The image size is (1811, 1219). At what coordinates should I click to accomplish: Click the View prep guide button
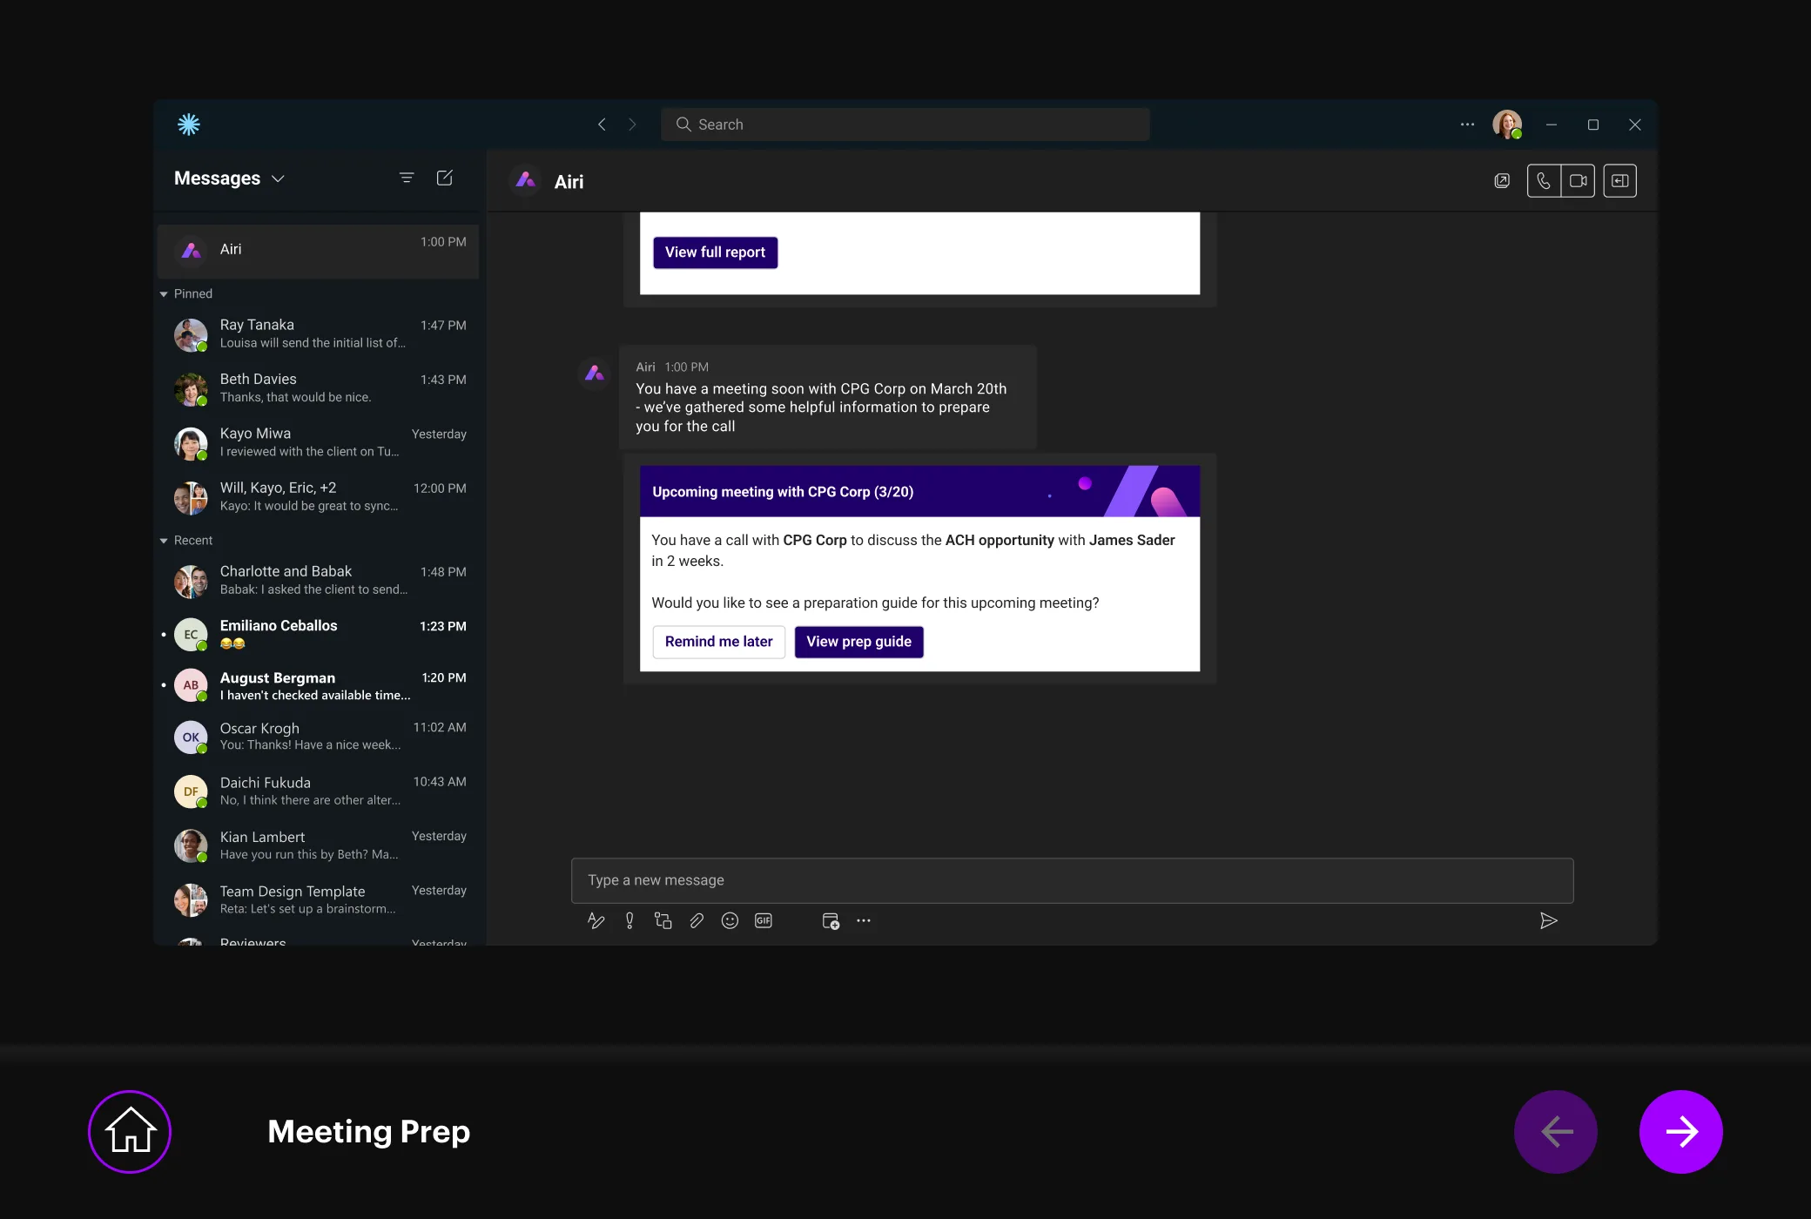pos(858,642)
